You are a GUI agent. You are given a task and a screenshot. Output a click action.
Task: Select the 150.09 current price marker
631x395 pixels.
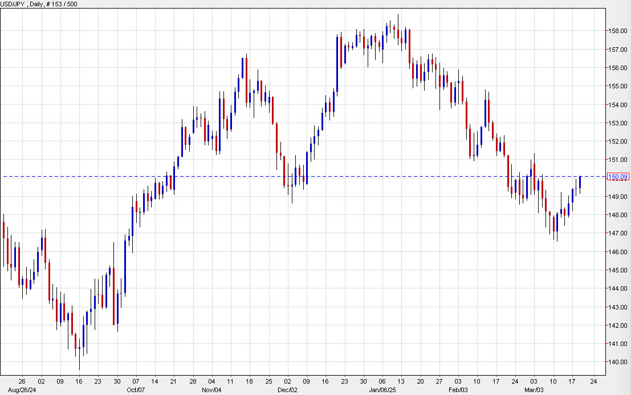tap(617, 177)
